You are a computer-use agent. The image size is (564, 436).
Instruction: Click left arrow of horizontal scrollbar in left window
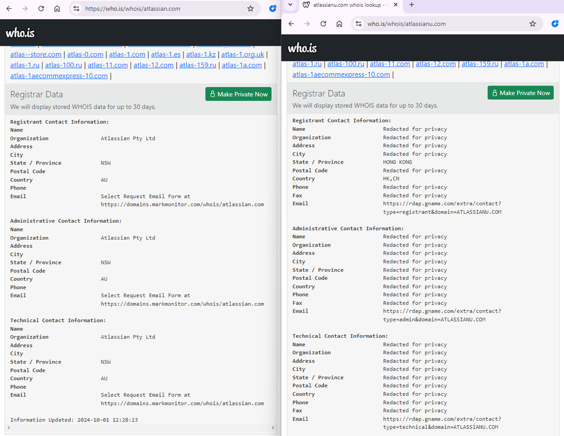8,428
